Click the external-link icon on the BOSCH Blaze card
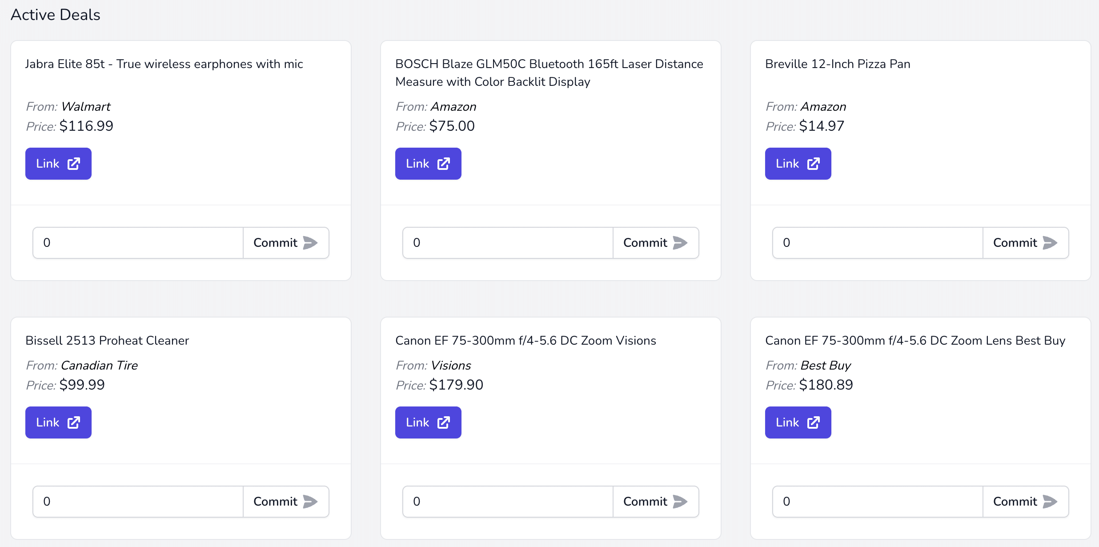This screenshot has height=547, width=1099. pyautogui.click(x=444, y=164)
